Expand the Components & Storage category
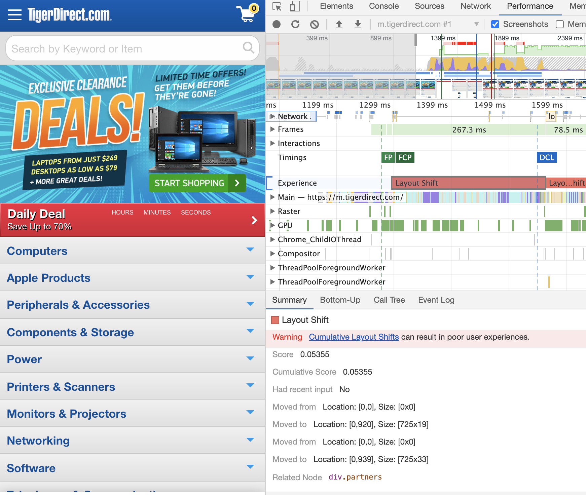Viewport: 586px width, 495px height. [x=133, y=332]
